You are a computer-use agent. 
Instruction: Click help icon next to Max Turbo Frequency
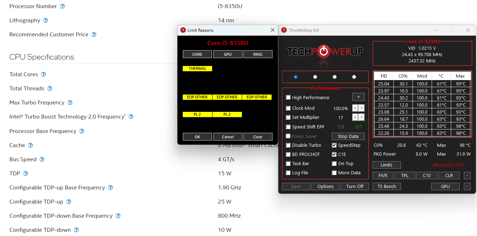tap(70, 103)
